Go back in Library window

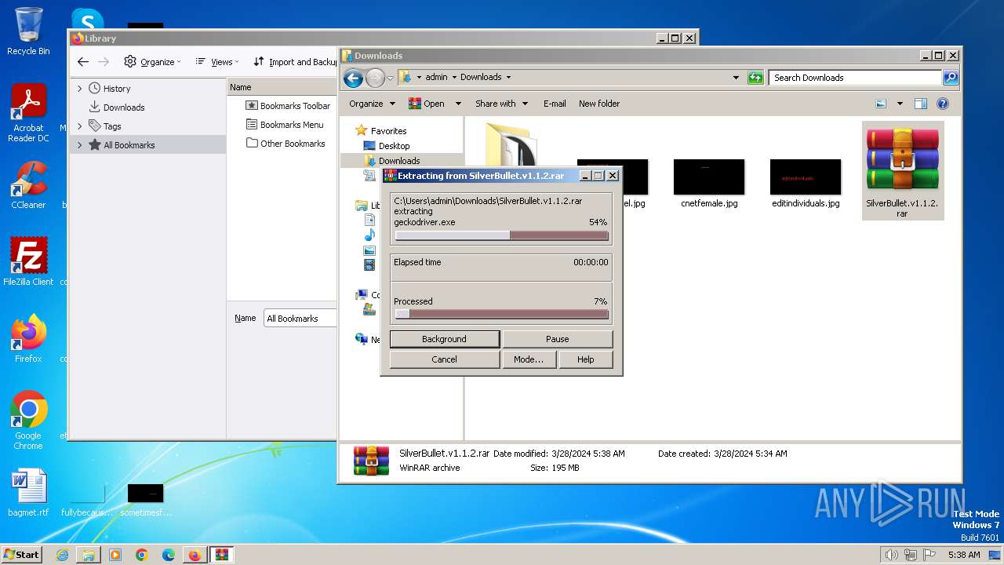point(83,62)
